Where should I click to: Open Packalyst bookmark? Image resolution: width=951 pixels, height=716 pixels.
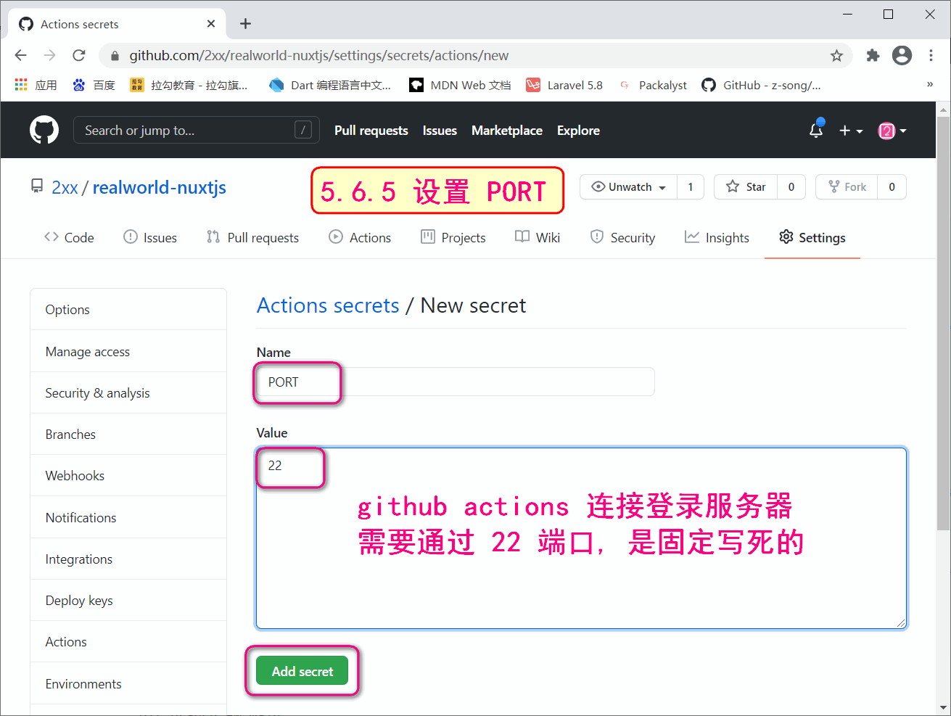point(652,85)
